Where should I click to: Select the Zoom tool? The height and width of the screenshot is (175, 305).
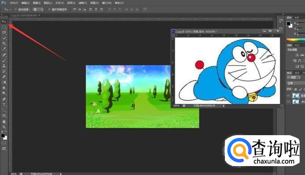click(4, 127)
